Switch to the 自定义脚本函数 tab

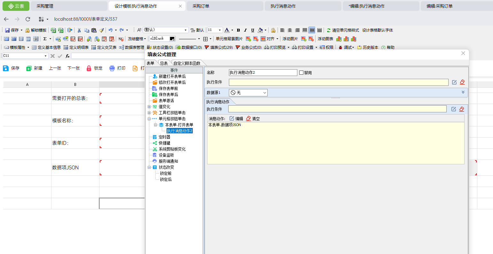point(187,63)
